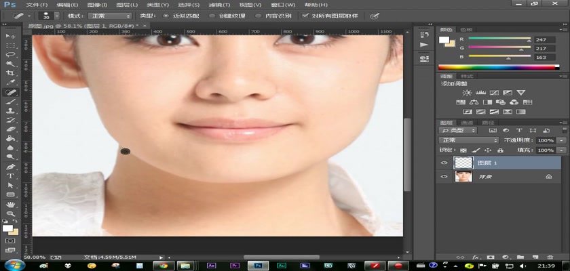Toggle lock all padlock icon
This screenshot has height=271, width=570.
[x=501, y=150]
